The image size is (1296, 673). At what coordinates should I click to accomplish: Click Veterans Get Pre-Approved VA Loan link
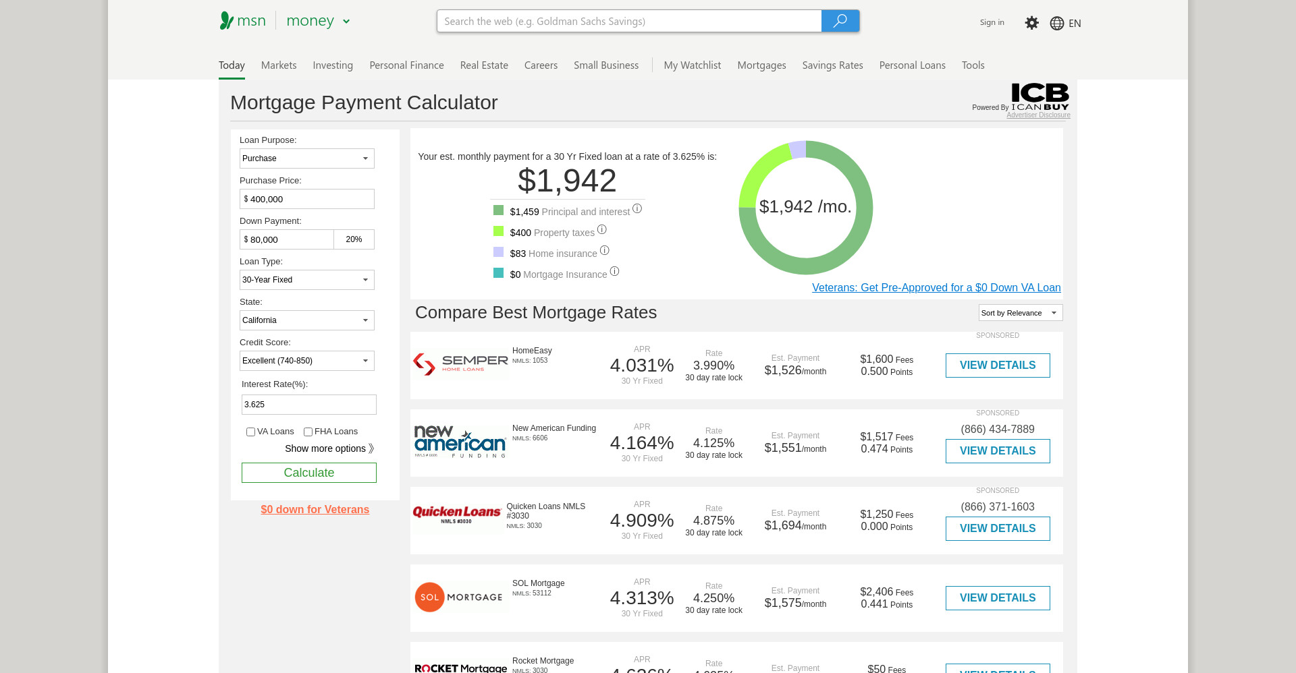point(936,288)
